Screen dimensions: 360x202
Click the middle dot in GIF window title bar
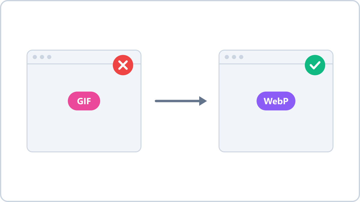pyautogui.click(x=42, y=57)
